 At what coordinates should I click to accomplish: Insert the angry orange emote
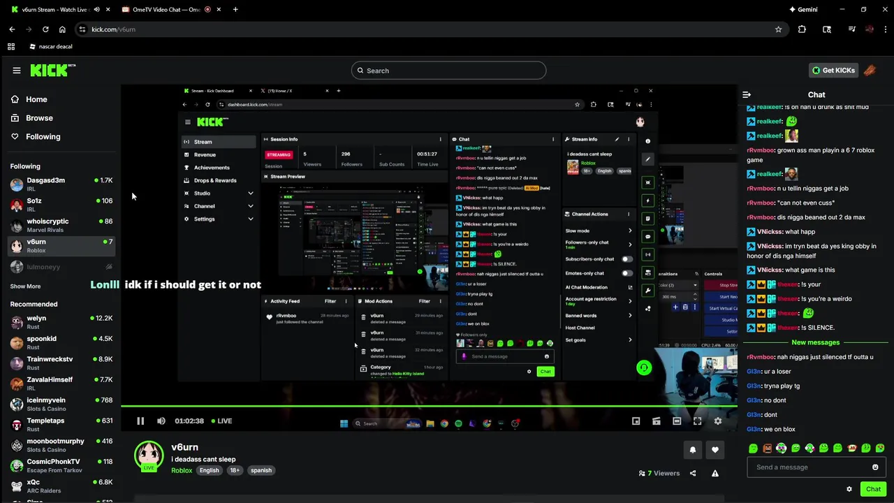[x=768, y=448]
